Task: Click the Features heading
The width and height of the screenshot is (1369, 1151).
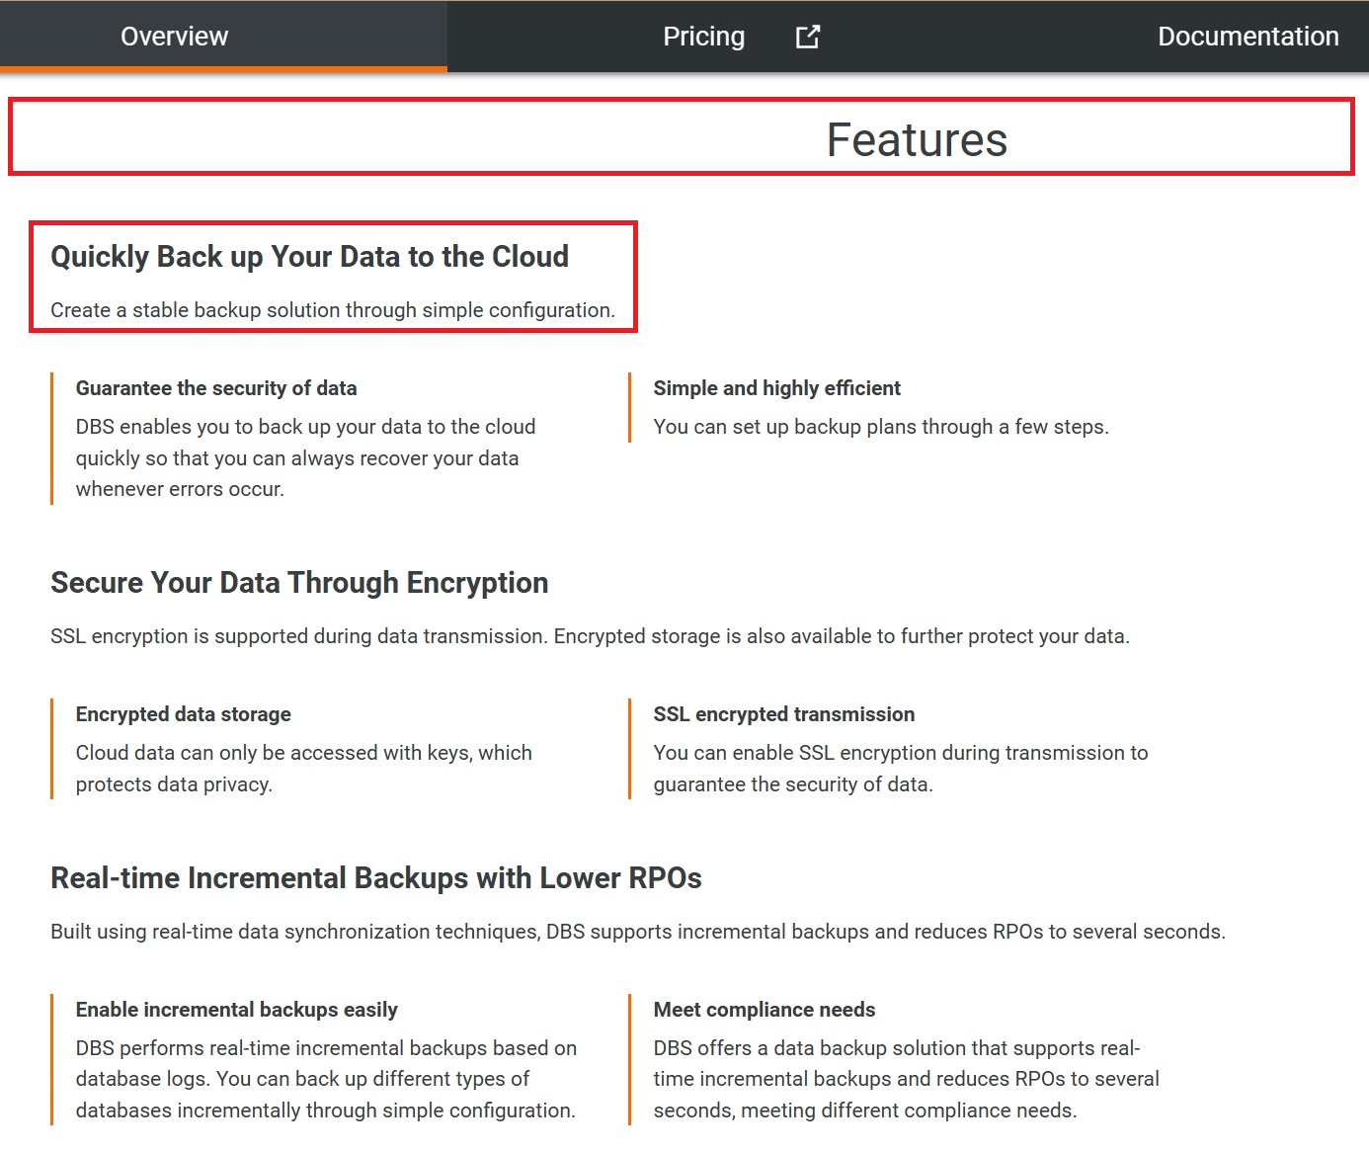Action: point(917,139)
